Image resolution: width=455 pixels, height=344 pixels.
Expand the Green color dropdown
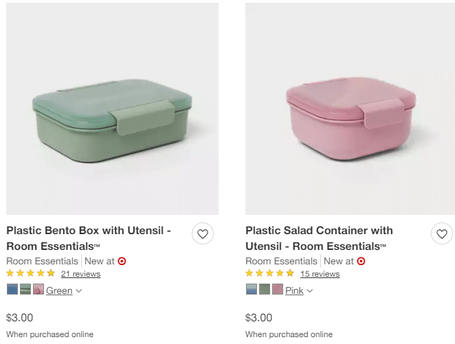64,290
